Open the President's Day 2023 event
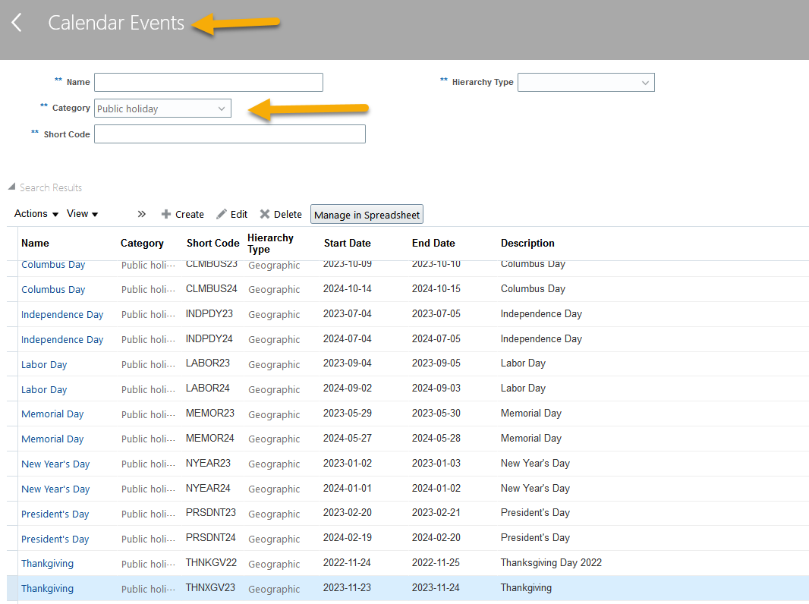Viewport: 809px width, 604px height. point(55,514)
